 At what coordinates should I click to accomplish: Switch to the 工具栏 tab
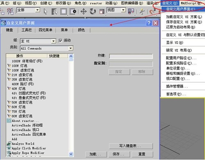point(27,30)
